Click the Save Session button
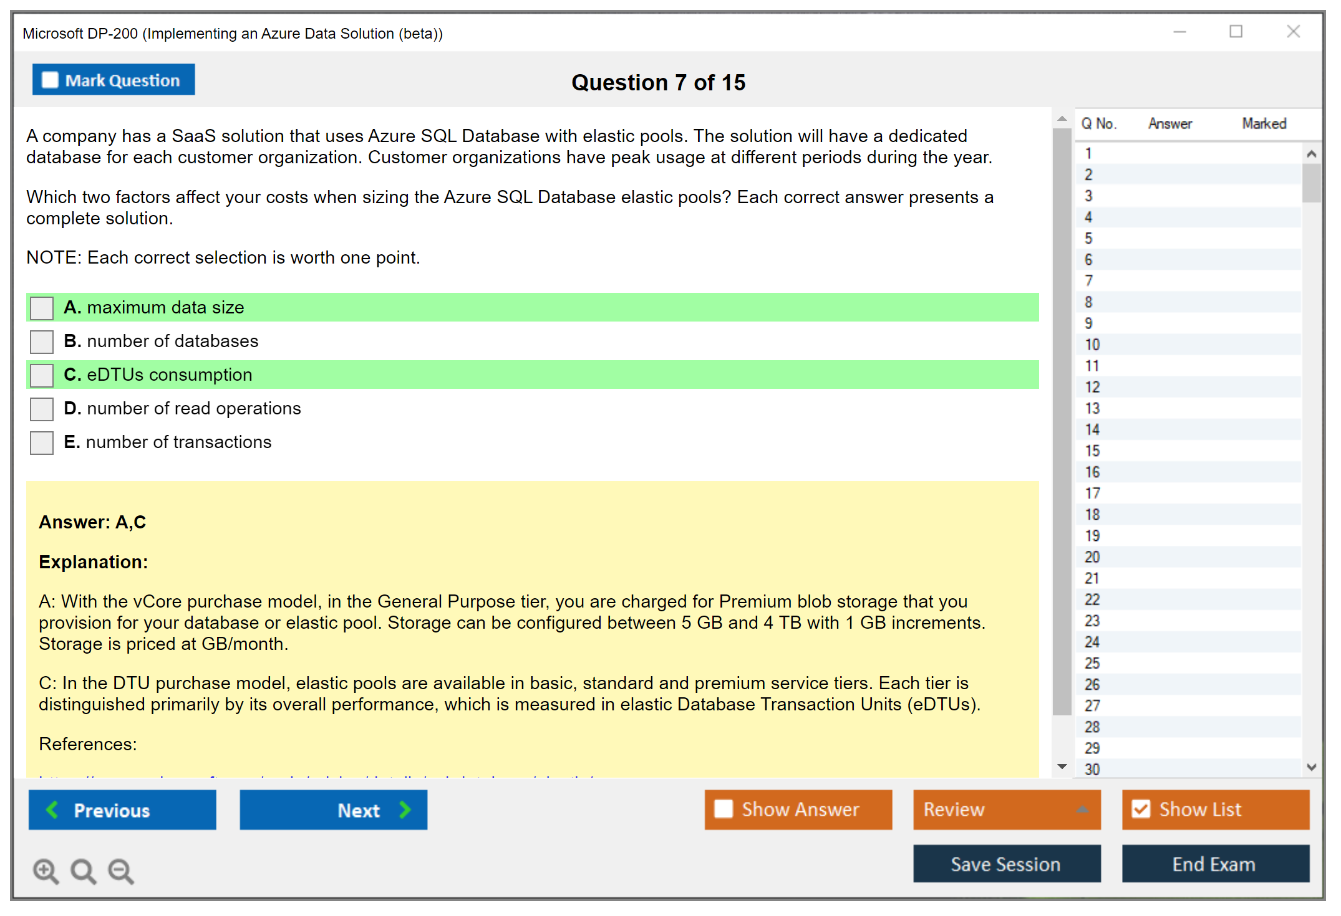Viewport: 1341px width, 916px height. click(1006, 864)
